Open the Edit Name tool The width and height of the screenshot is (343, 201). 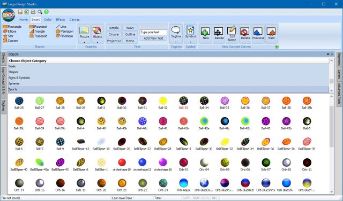[232, 34]
